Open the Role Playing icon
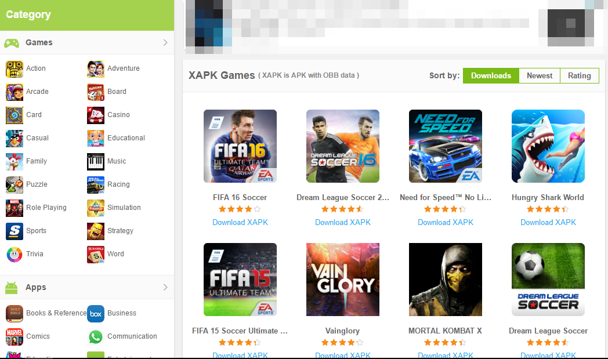608x359 pixels. pos(15,208)
